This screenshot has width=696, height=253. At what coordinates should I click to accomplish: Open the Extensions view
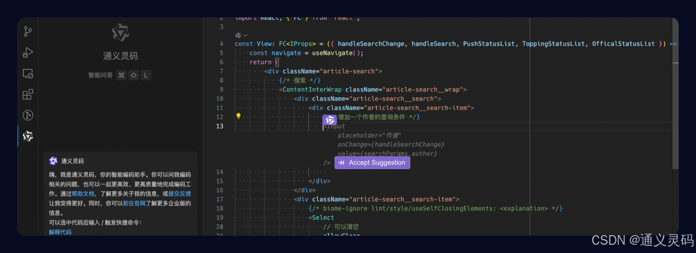pyautogui.click(x=28, y=94)
